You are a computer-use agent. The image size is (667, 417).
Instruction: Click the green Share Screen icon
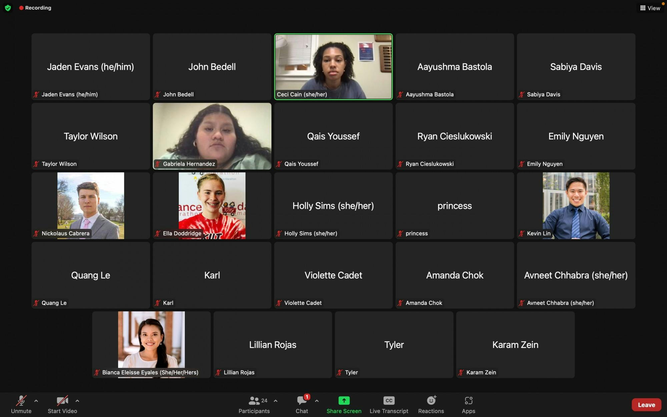pos(344,400)
